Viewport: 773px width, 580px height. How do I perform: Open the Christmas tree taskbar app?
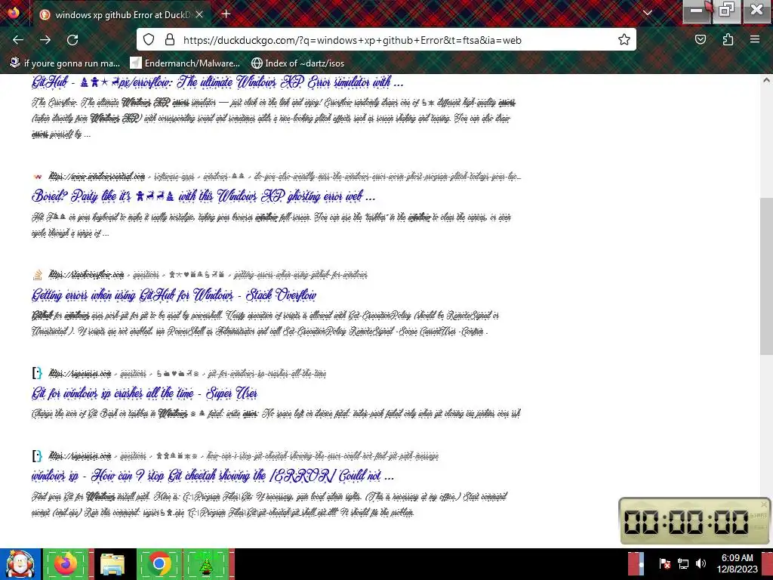pos(207,564)
